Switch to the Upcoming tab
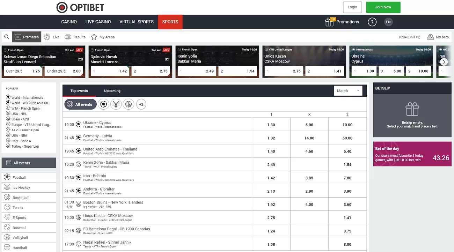Image resolution: width=454 pixels, height=252 pixels. point(112,91)
